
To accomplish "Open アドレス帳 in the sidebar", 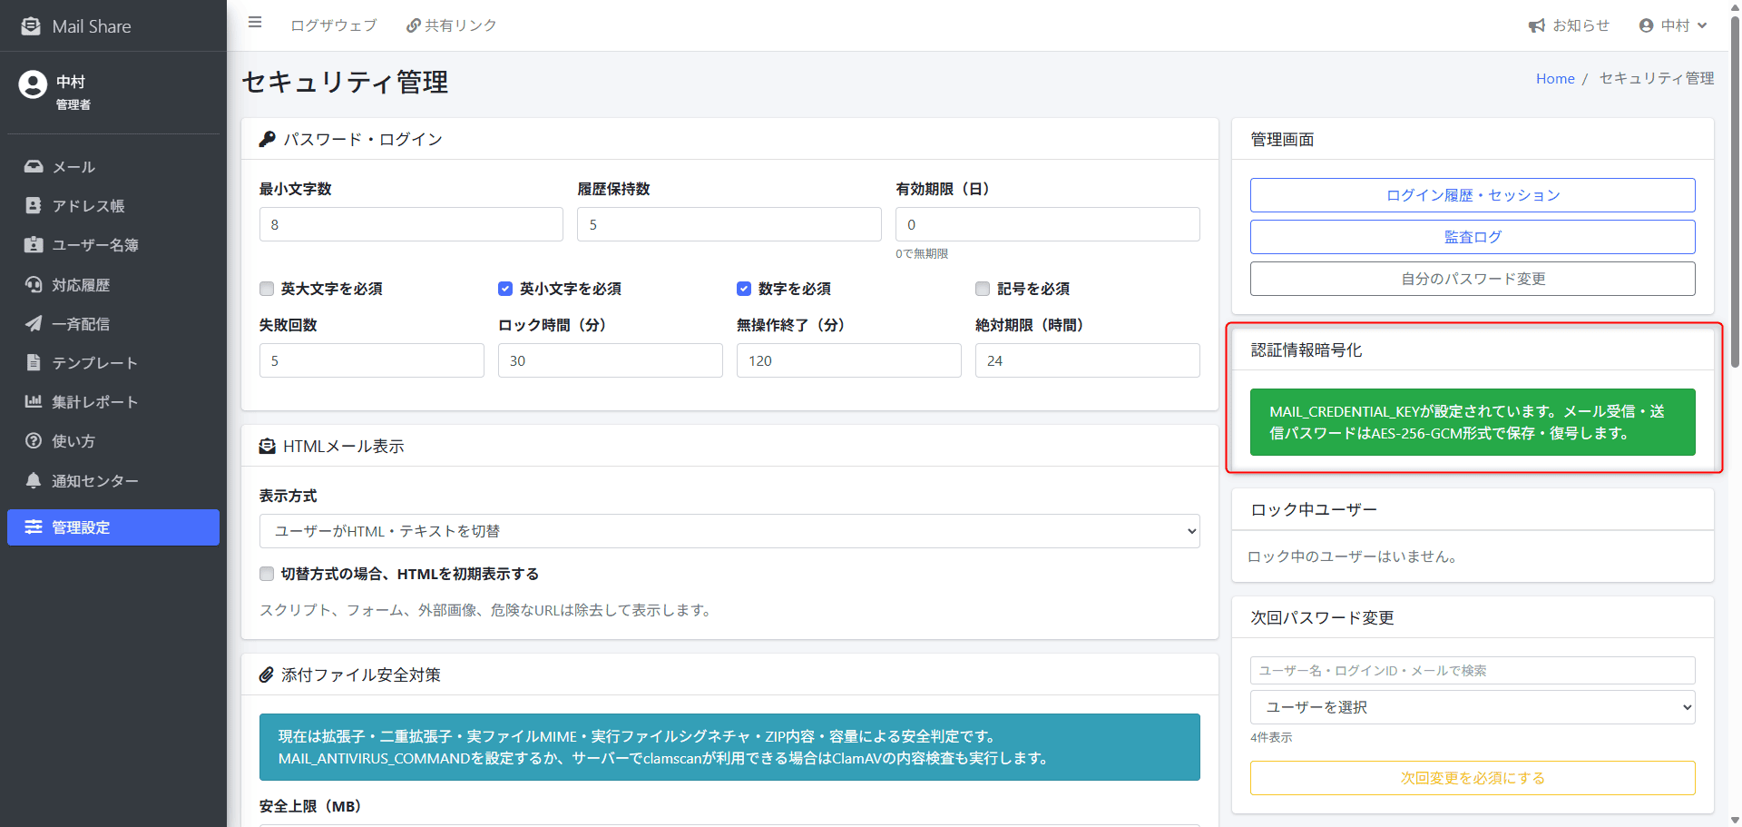I will coord(113,206).
